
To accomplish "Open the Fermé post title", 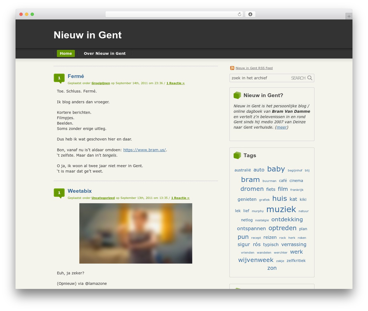I will (x=76, y=76).
